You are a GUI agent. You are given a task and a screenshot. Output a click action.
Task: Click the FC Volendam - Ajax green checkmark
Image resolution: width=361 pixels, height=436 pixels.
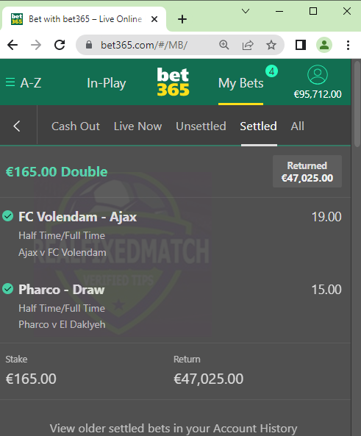[x=8, y=216]
